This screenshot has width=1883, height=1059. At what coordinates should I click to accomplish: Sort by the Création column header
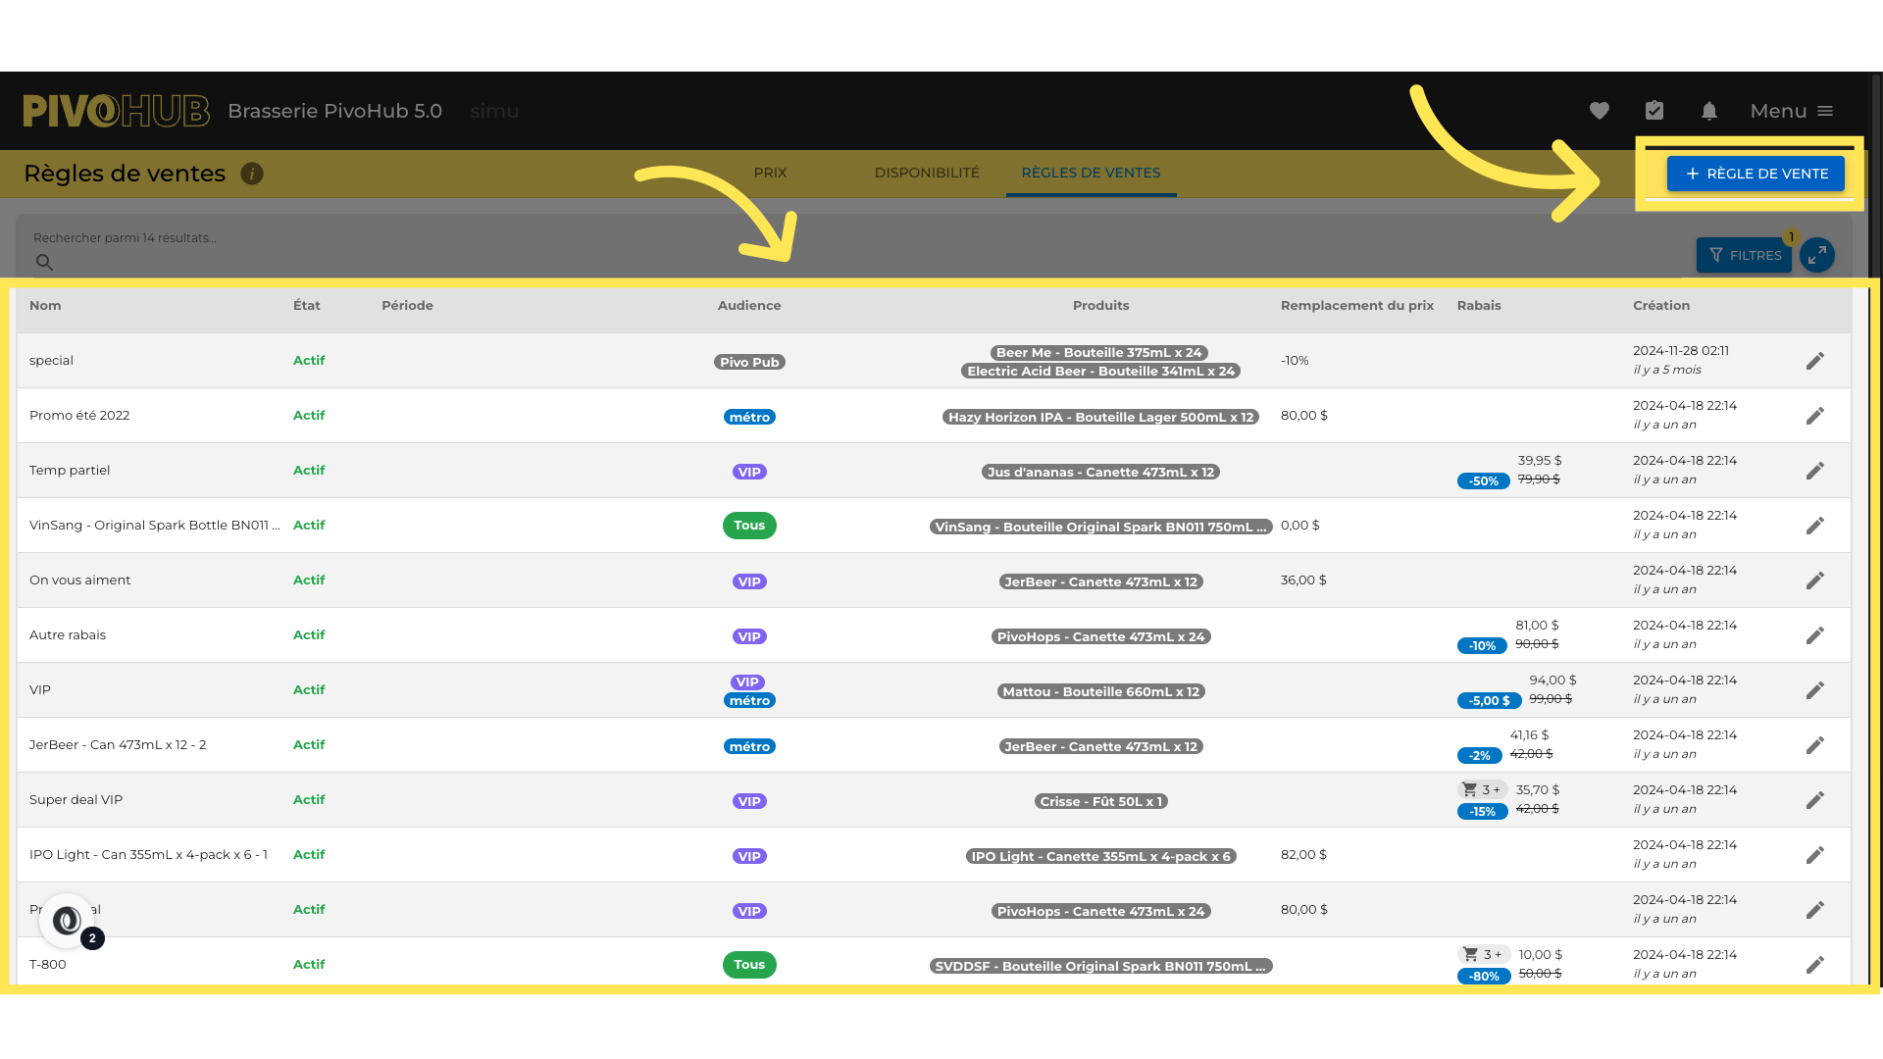pyautogui.click(x=1661, y=305)
